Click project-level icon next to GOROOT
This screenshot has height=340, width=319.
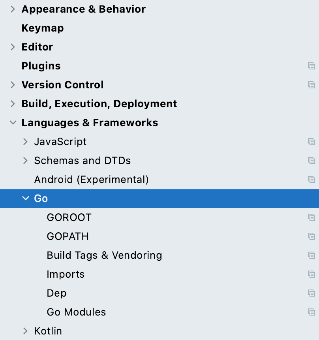tap(311, 217)
